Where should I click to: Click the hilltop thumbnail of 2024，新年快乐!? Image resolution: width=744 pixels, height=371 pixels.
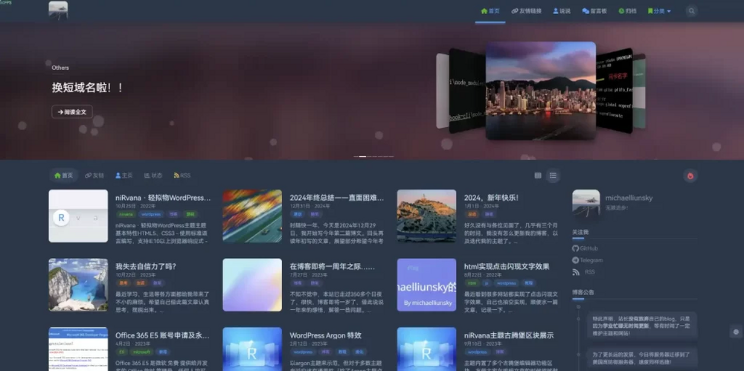[426, 216]
